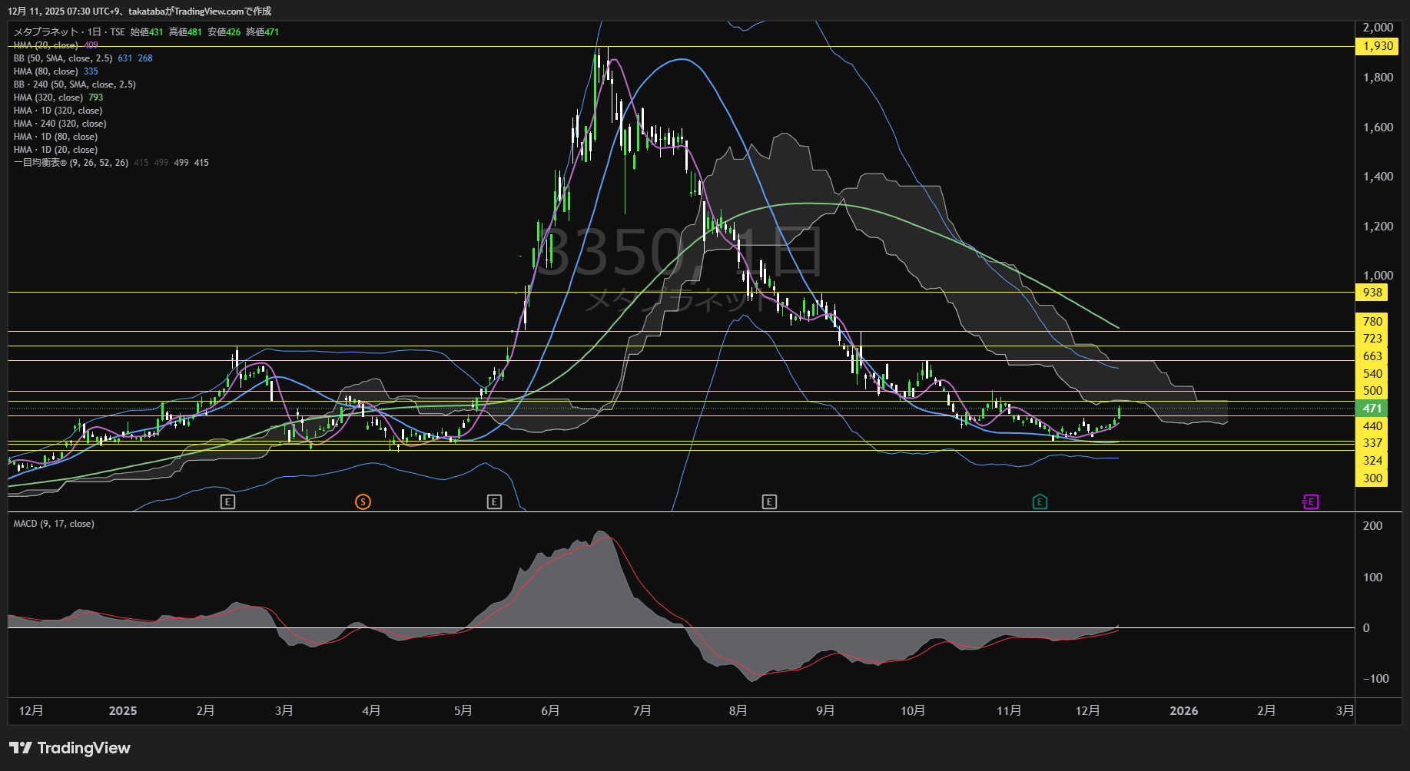Select the HMA (20, close) indicator legend

pyautogui.click(x=46, y=45)
